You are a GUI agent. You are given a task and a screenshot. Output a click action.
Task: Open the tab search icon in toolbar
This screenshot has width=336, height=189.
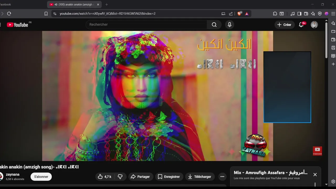282,14
